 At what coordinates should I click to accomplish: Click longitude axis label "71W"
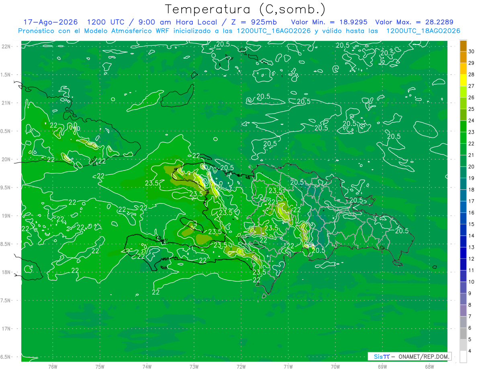click(288, 367)
